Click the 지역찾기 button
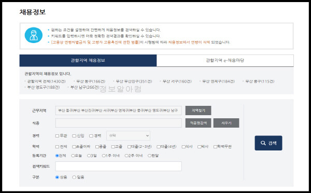 point(198,111)
